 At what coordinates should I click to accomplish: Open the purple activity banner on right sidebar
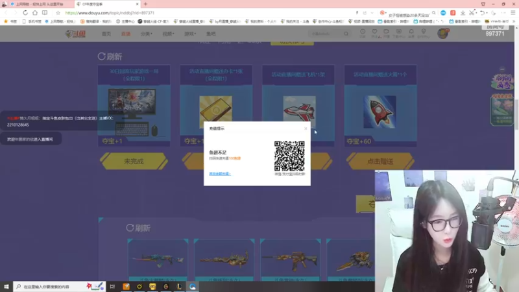click(501, 81)
